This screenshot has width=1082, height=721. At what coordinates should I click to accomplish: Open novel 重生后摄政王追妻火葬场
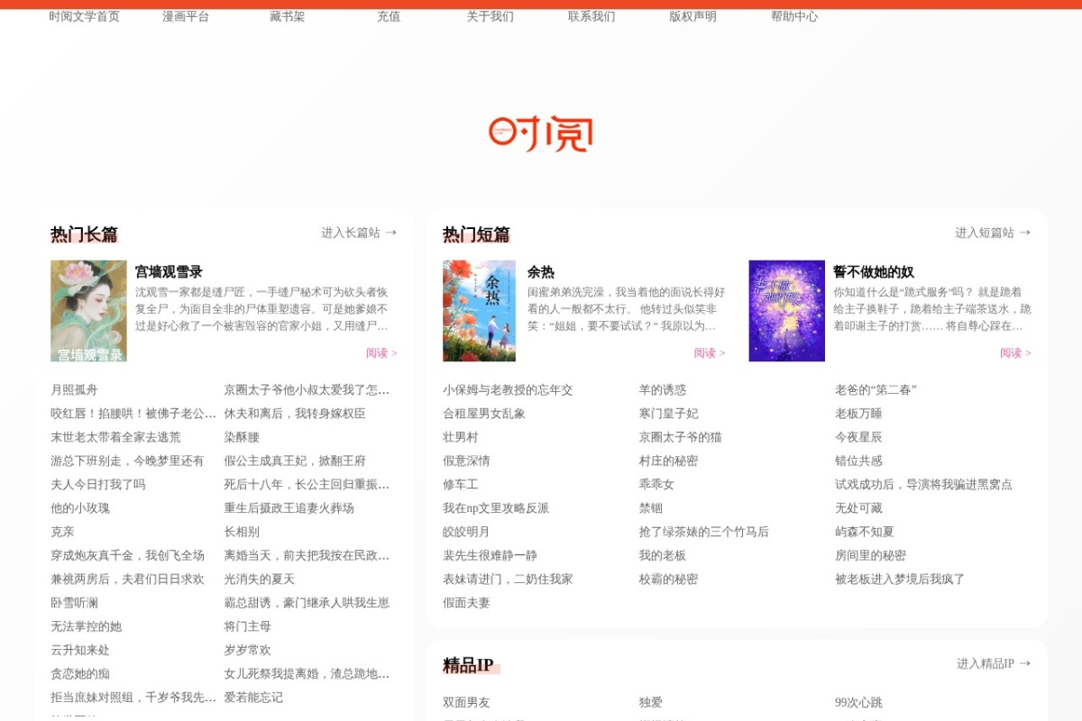pyautogui.click(x=289, y=508)
